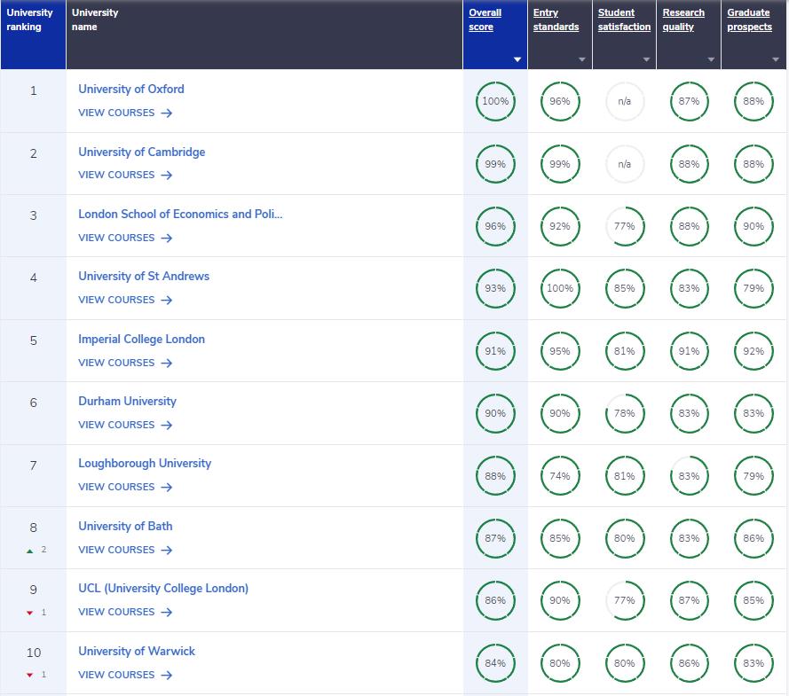Click the Student satisfaction column header
Viewport: 789px width, 696px height.
[x=624, y=20]
